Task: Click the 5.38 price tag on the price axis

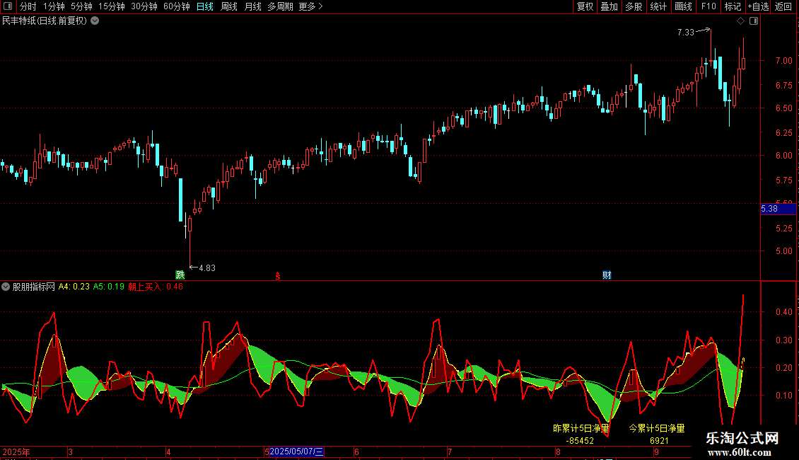Action: tap(778, 209)
